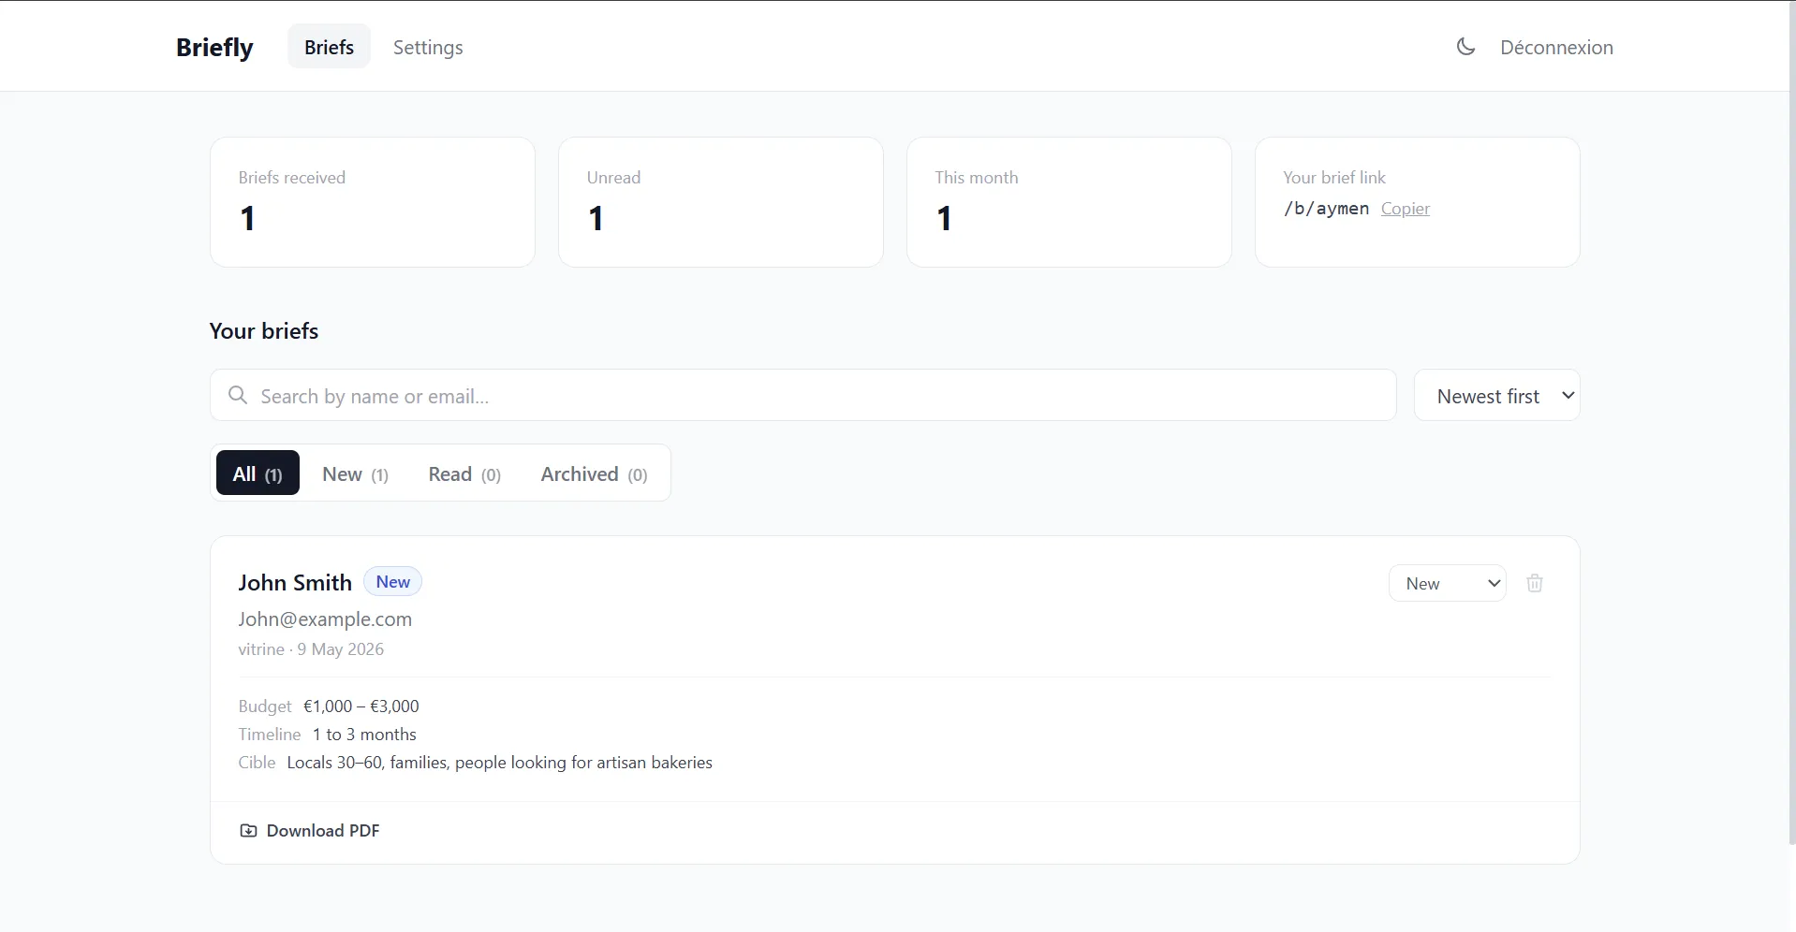The image size is (1796, 932).
Task: Click the Déconnexion logout link
Action: pos(1556,47)
